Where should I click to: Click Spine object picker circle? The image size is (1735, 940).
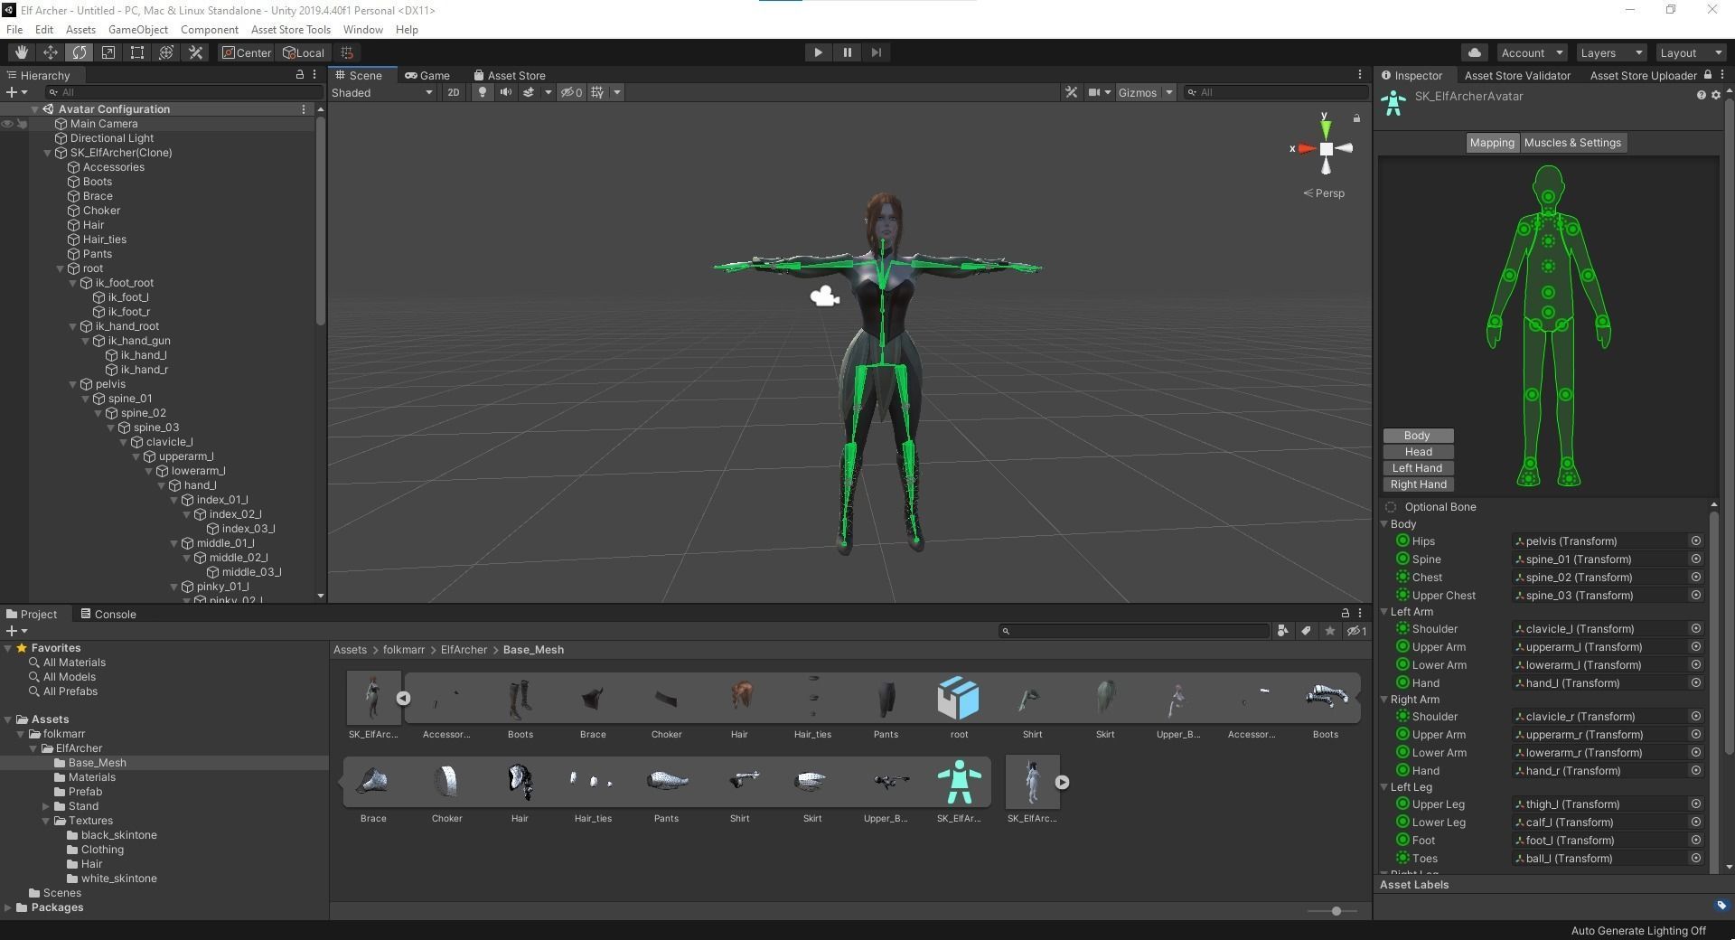tap(1696, 559)
